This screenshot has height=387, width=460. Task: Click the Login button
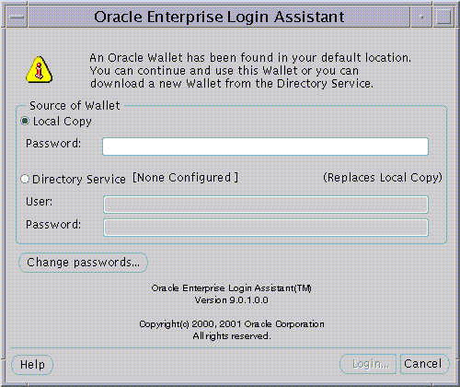click(368, 364)
